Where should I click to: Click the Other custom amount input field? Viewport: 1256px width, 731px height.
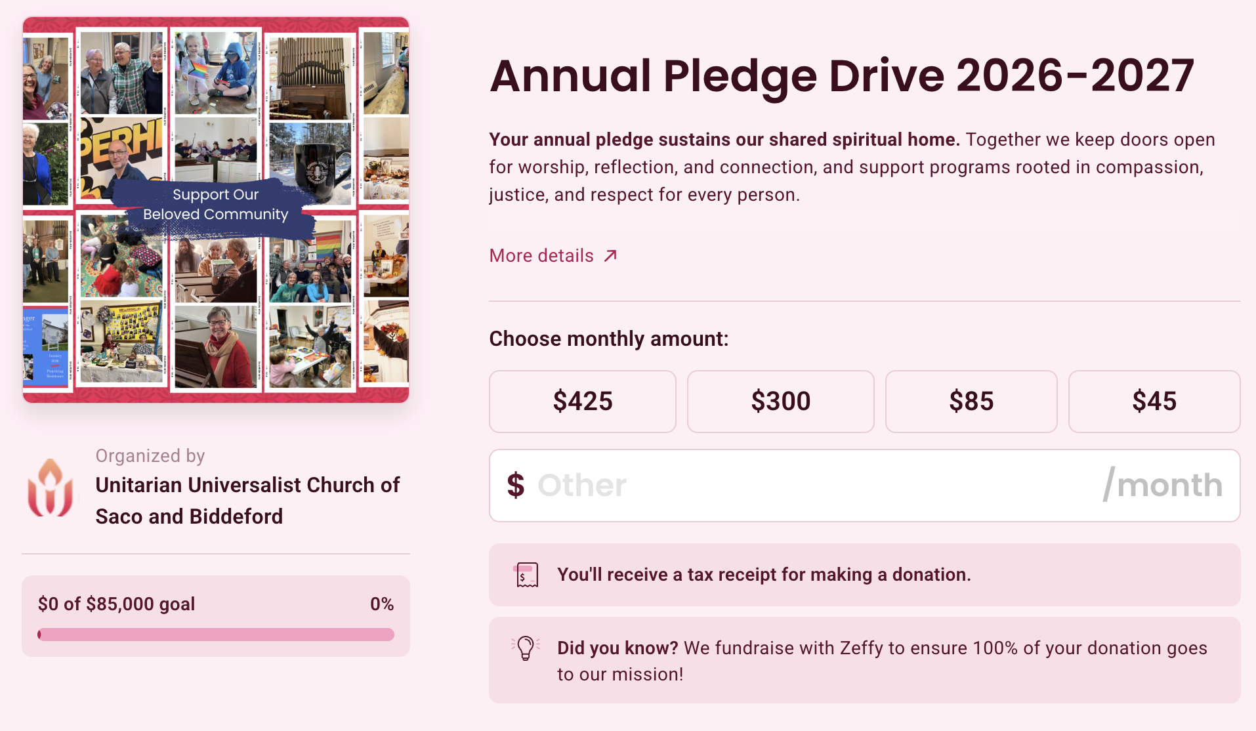pyautogui.click(x=865, y=486)
